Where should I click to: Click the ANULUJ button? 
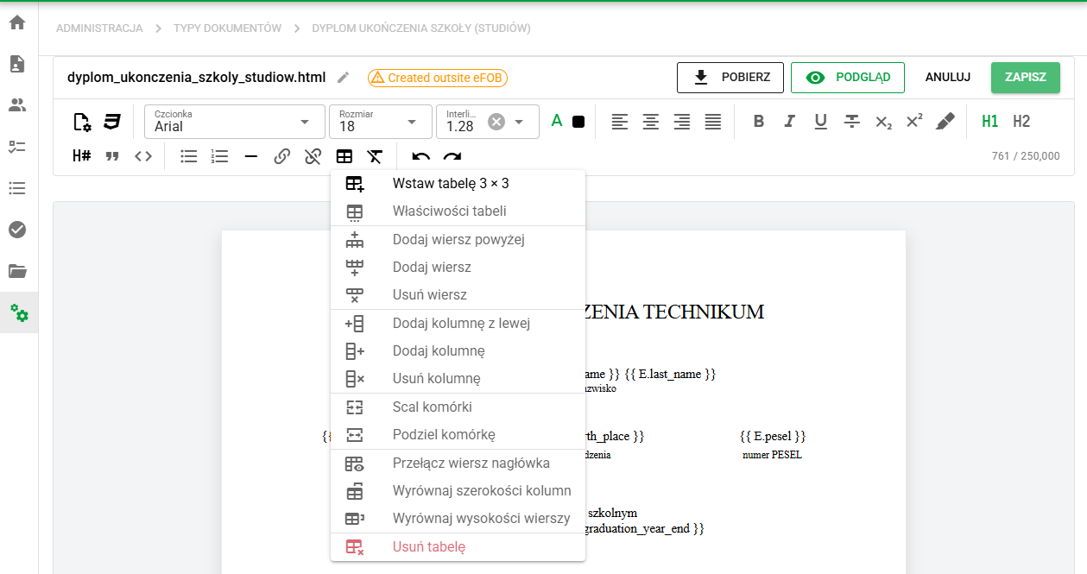947,78
